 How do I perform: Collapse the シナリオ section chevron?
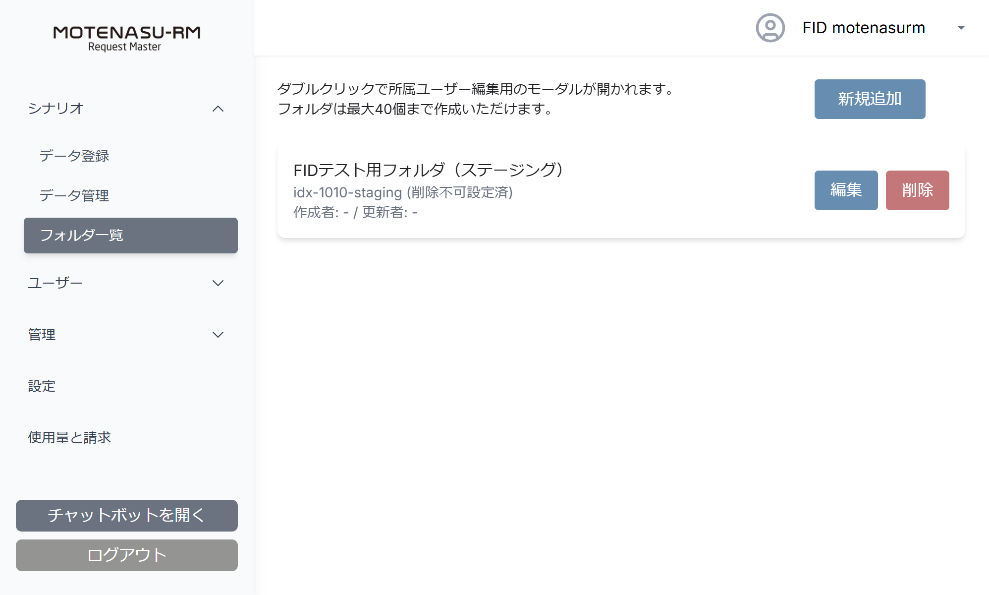point(218,109)
